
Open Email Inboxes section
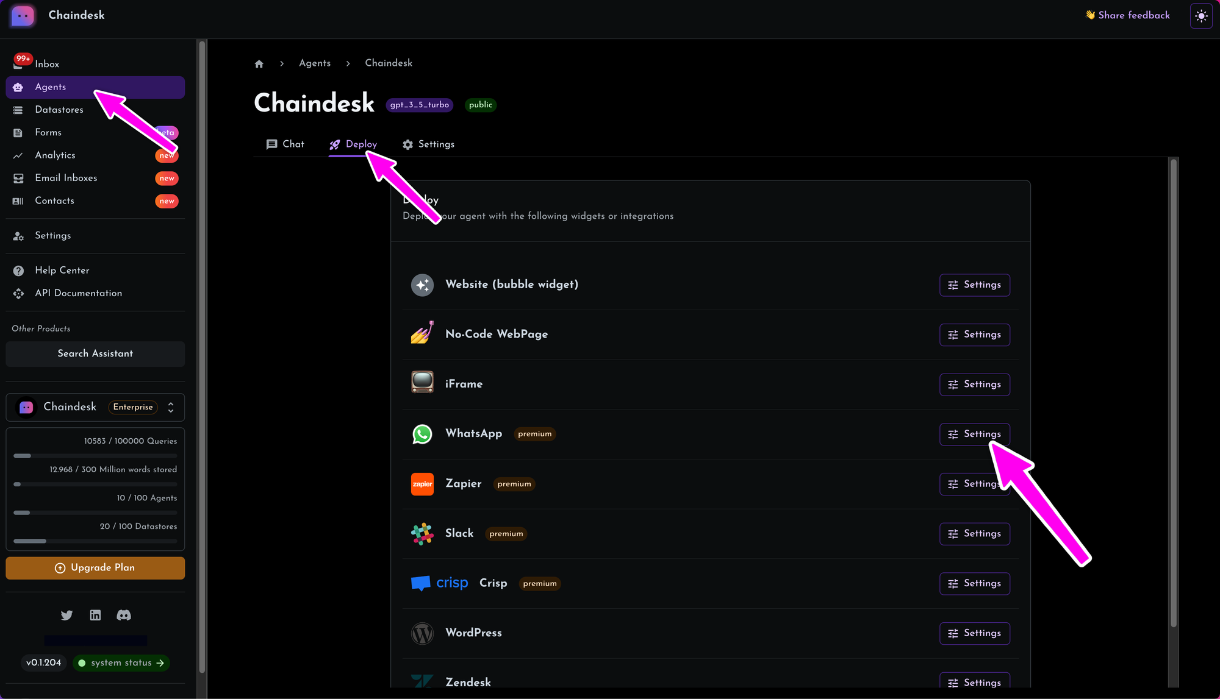pos(66,179)
